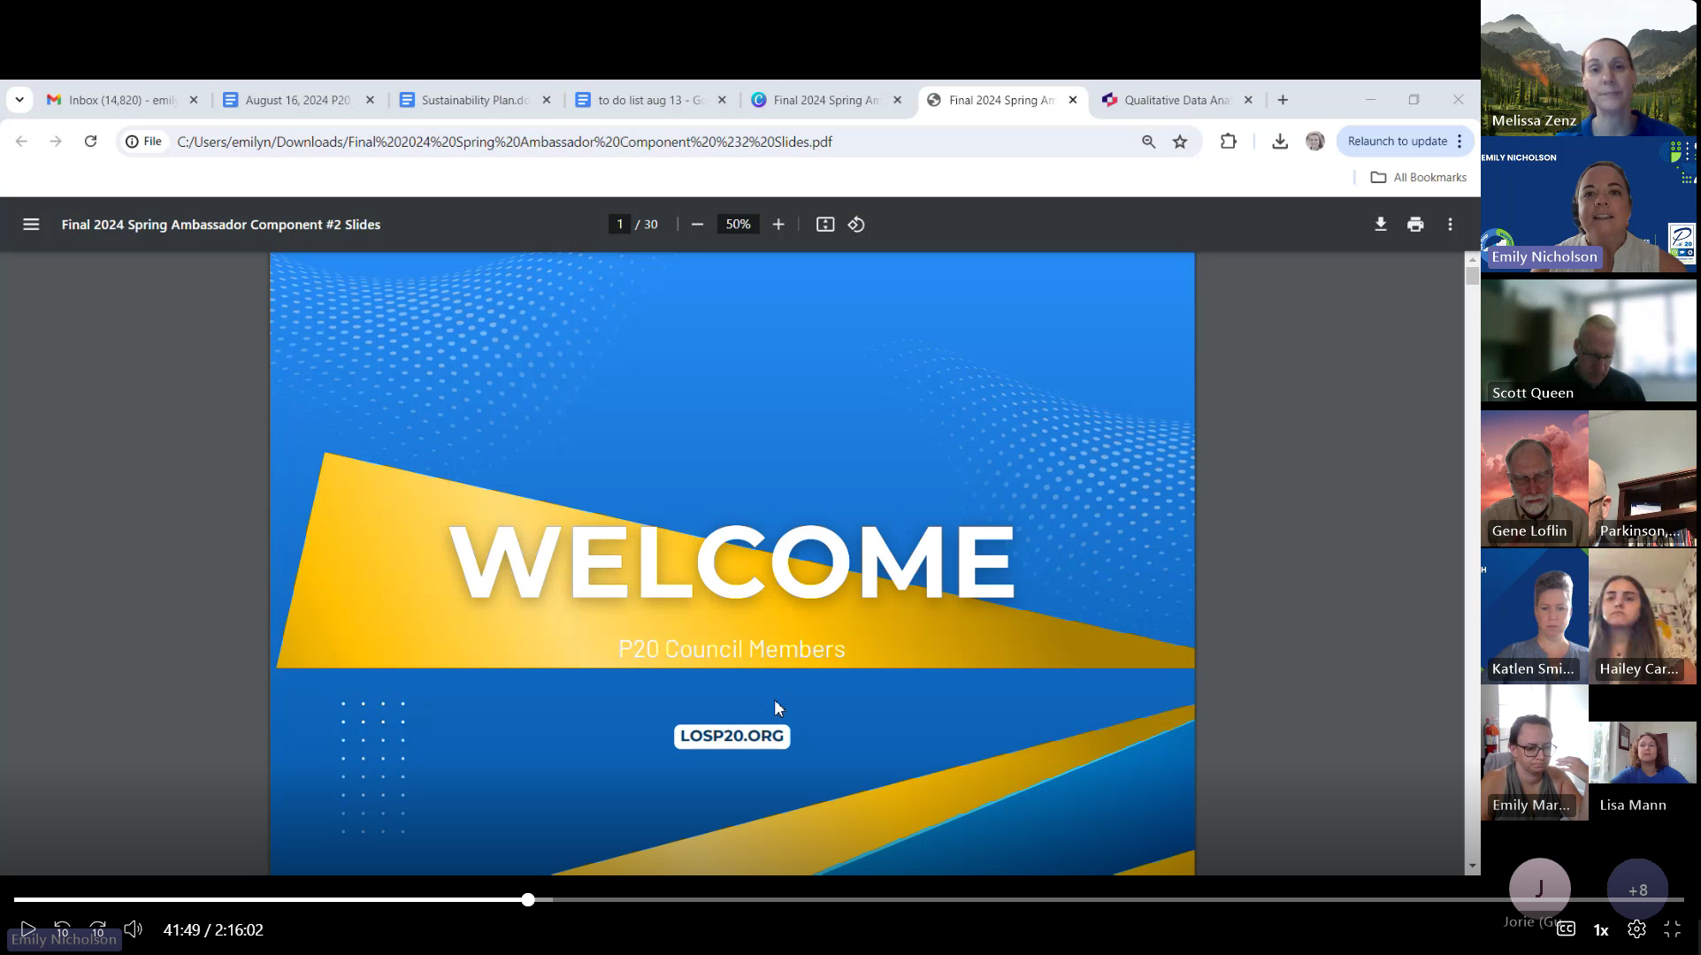This screenshot has width=1701, height=955.
Task: Open All Bookmarks folder
Action: coord(1419,178)
